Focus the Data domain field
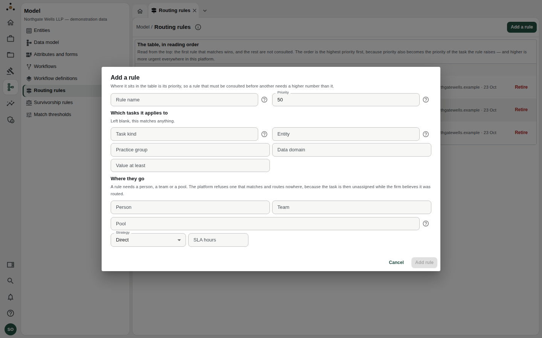 pyautogui.click(x=352, y=150)
